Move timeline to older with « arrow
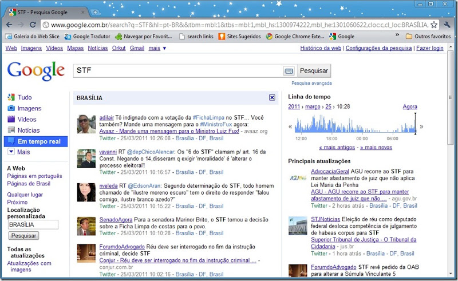 point(290,126)
